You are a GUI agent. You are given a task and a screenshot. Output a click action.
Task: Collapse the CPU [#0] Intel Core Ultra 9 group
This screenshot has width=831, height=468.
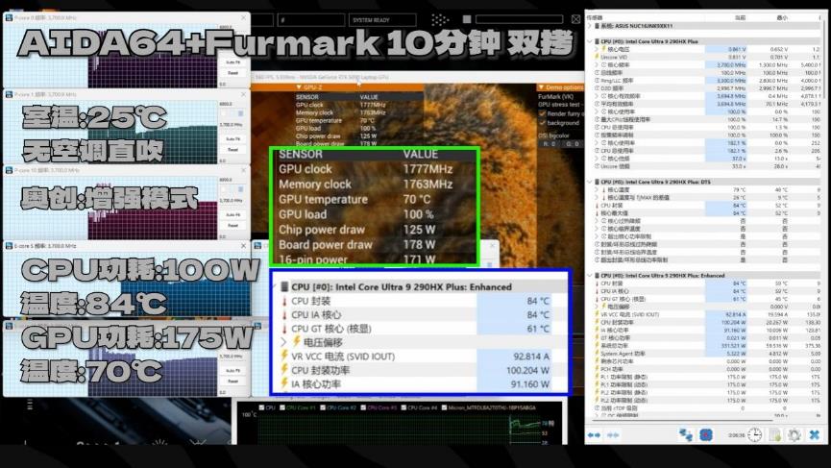(x=589, y=40)
